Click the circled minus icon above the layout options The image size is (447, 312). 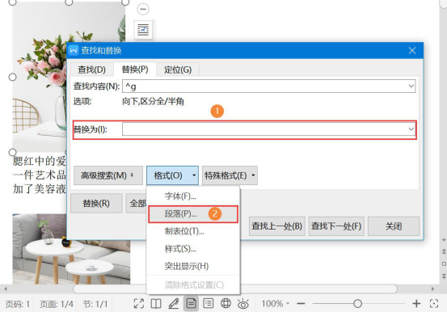143,9
